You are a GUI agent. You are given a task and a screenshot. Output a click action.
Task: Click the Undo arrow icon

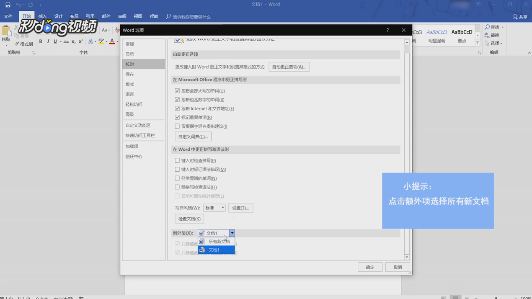pos(18,5)
